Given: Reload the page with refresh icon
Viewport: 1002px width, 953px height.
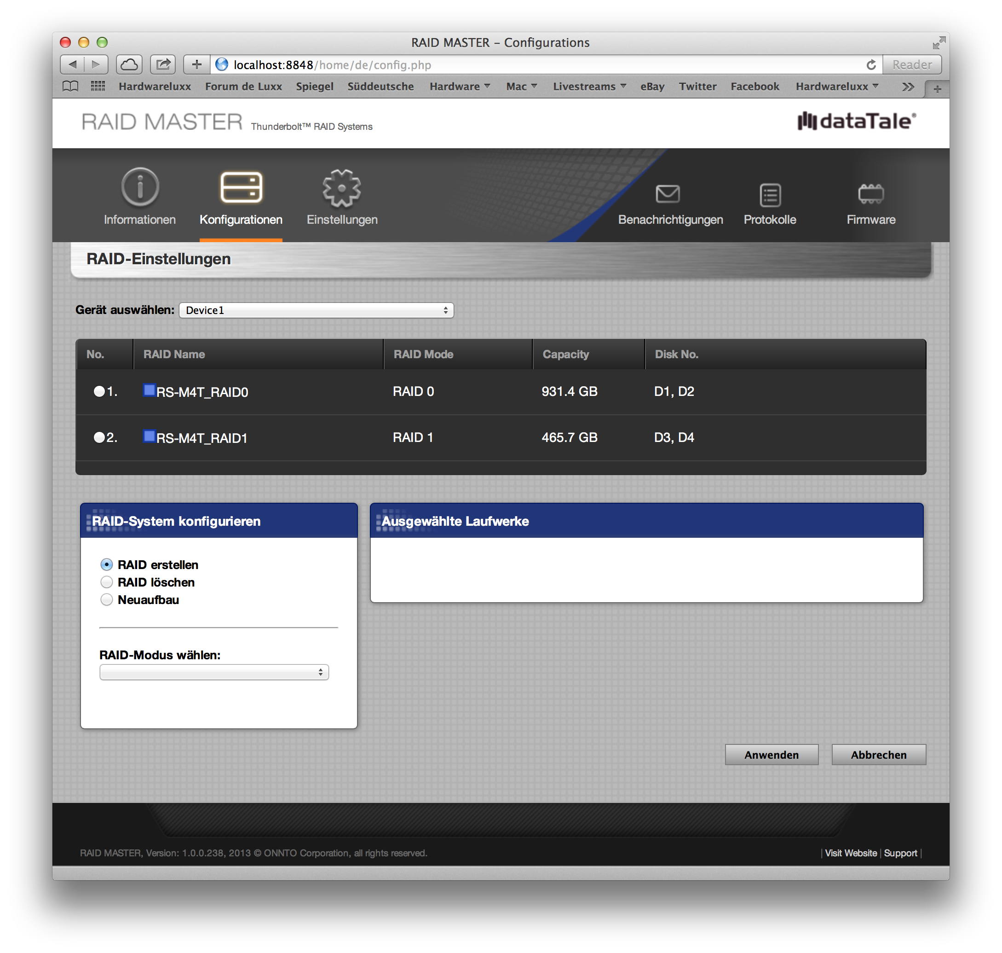Looking at the screenshot, I should click(871, 64).
